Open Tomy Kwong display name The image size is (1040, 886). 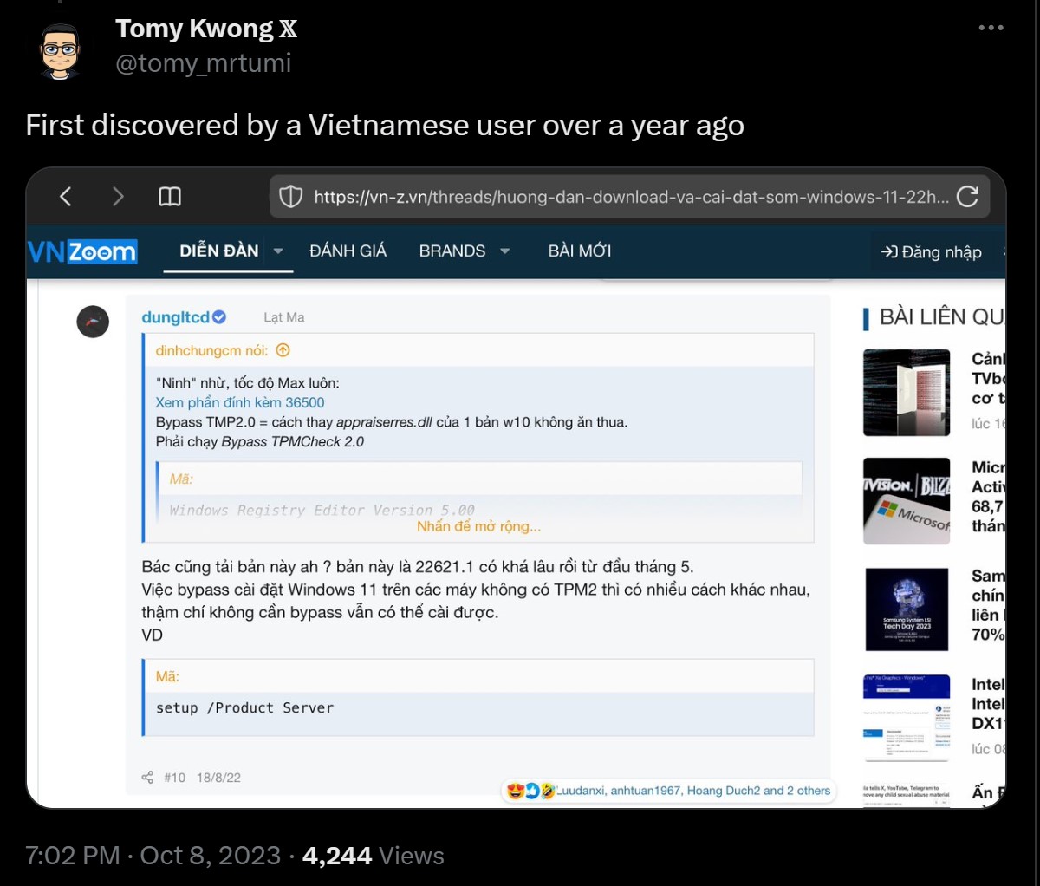206,29
